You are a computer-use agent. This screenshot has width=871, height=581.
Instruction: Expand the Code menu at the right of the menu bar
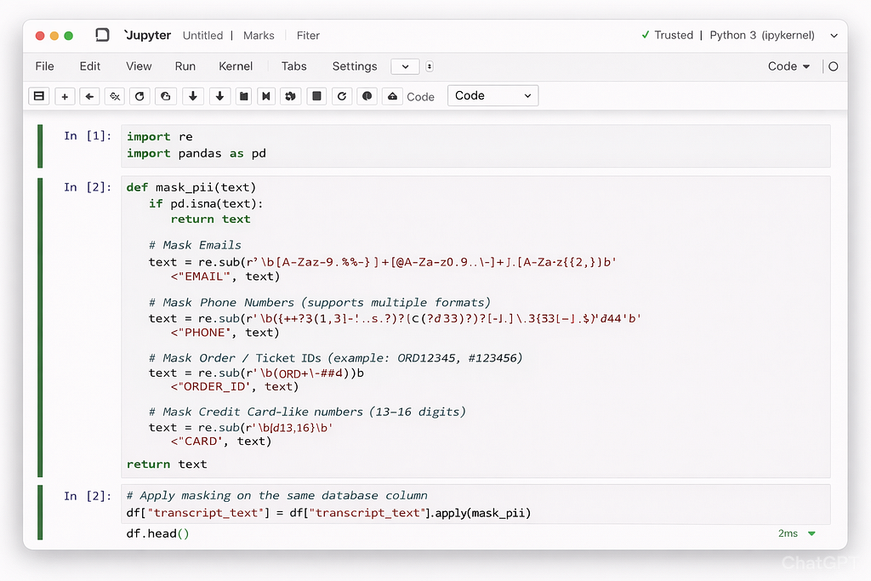[788, 66]
